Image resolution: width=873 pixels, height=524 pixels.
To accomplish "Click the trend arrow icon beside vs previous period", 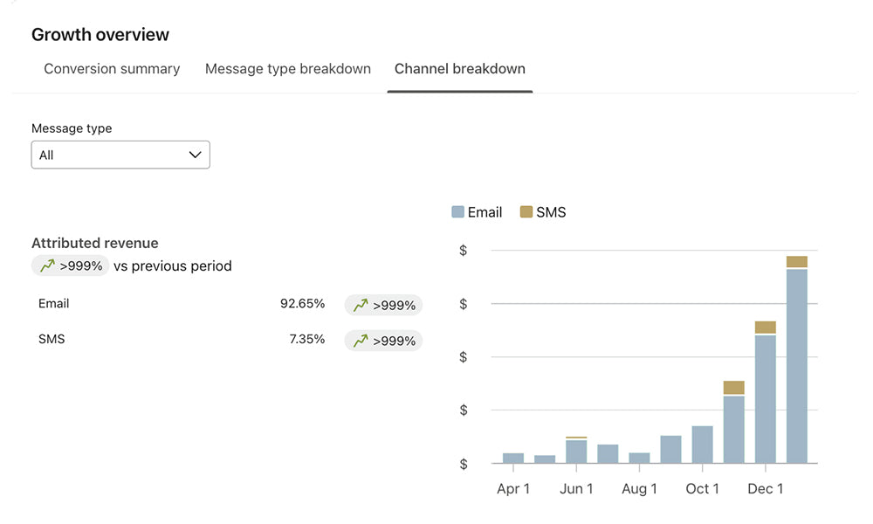I will (x=48, y=266).
